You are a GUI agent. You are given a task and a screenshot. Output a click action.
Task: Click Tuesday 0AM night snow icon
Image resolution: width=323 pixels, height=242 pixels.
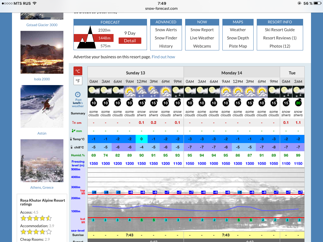click(286, 92)
